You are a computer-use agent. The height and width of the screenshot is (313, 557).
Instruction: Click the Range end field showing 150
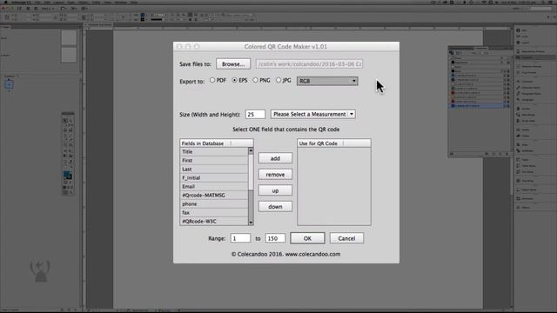[x=275, y=238]
